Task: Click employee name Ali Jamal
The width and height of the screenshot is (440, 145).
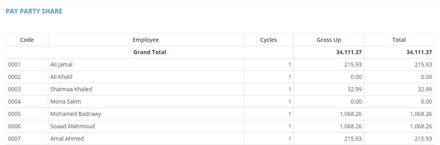Action: point(61,65)
